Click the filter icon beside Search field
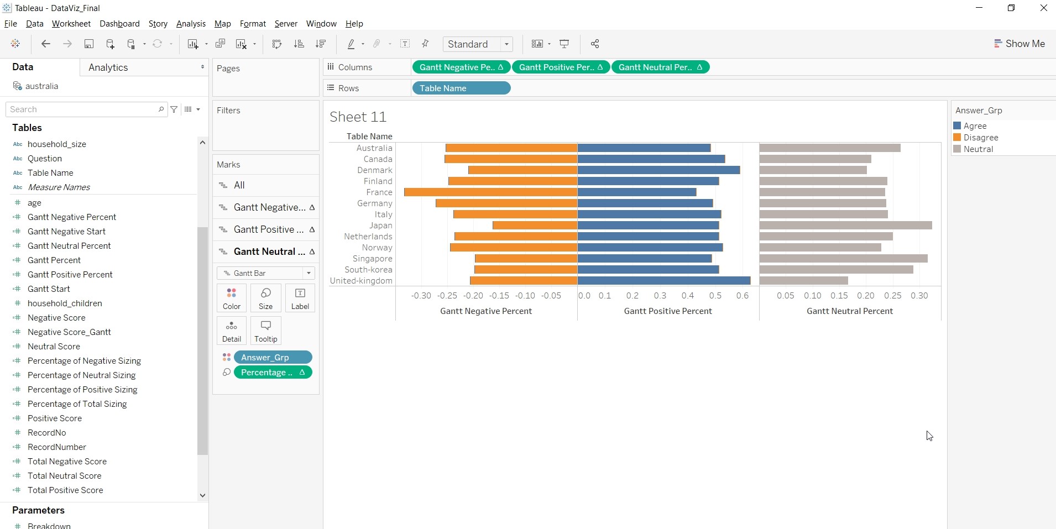Viewport: 1056px width, 529px height. [x=174, y=109]
